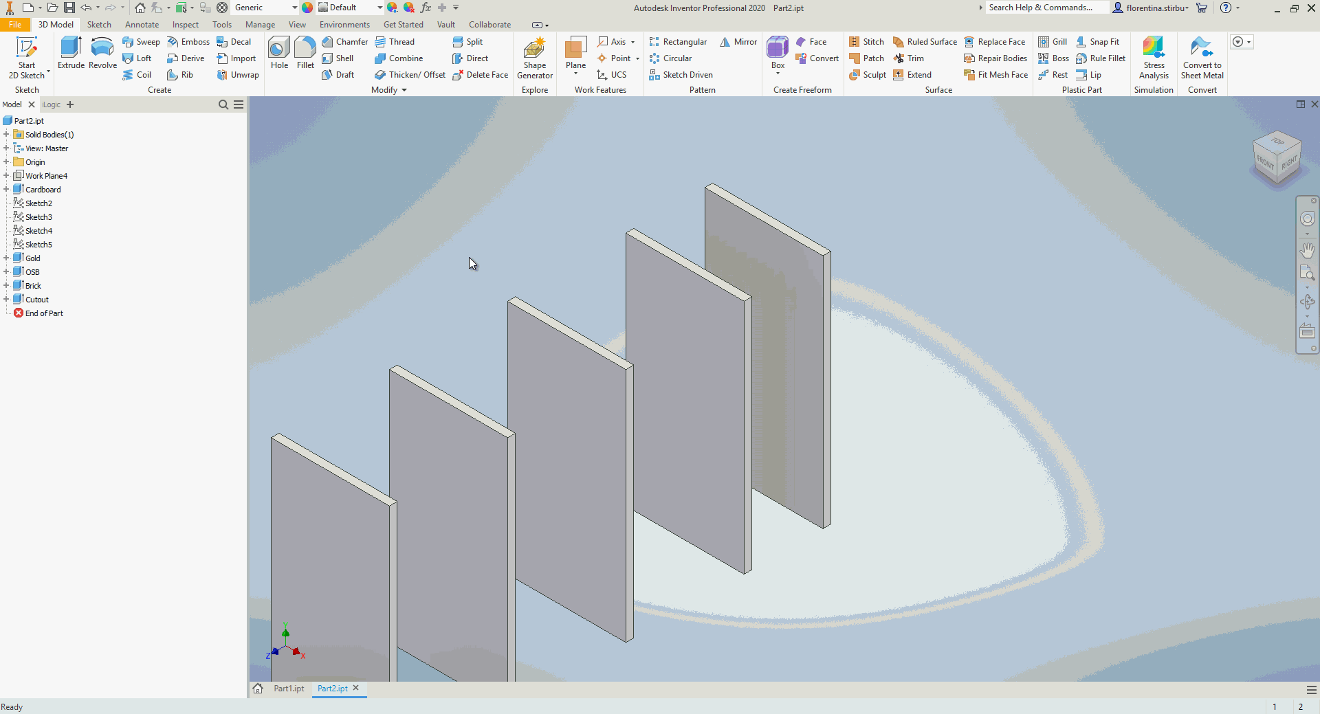Activate the Hole tool

(279, 53)
